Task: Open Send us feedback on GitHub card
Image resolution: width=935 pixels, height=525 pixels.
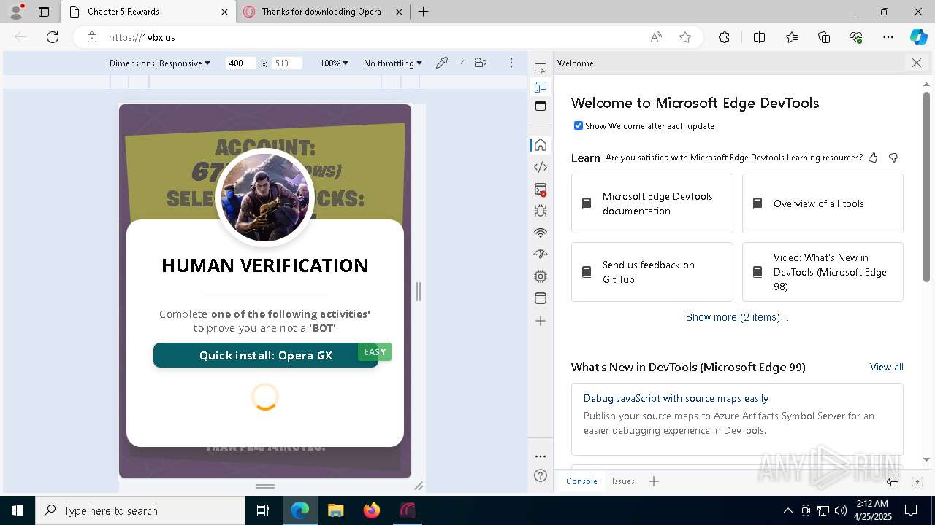Action: (x=652, y=272)
